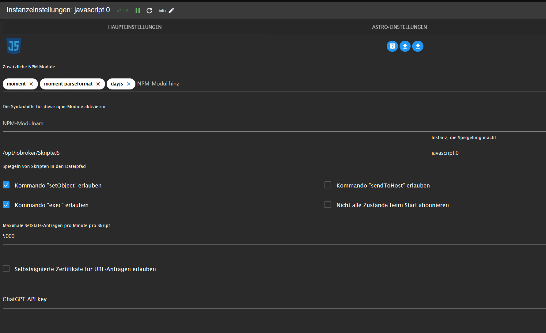Viewport: 546px width, 333px height.
Task: Click the moment-parseformat chip label
Action: click(68, 84)
